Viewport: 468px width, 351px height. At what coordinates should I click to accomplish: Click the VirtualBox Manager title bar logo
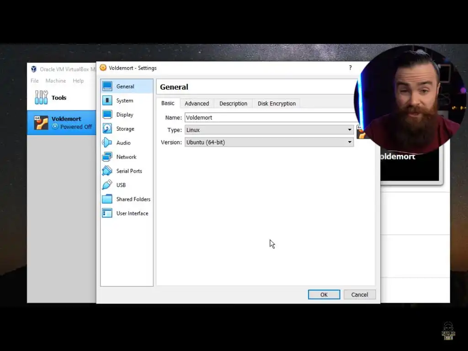(x=34, y=69)
